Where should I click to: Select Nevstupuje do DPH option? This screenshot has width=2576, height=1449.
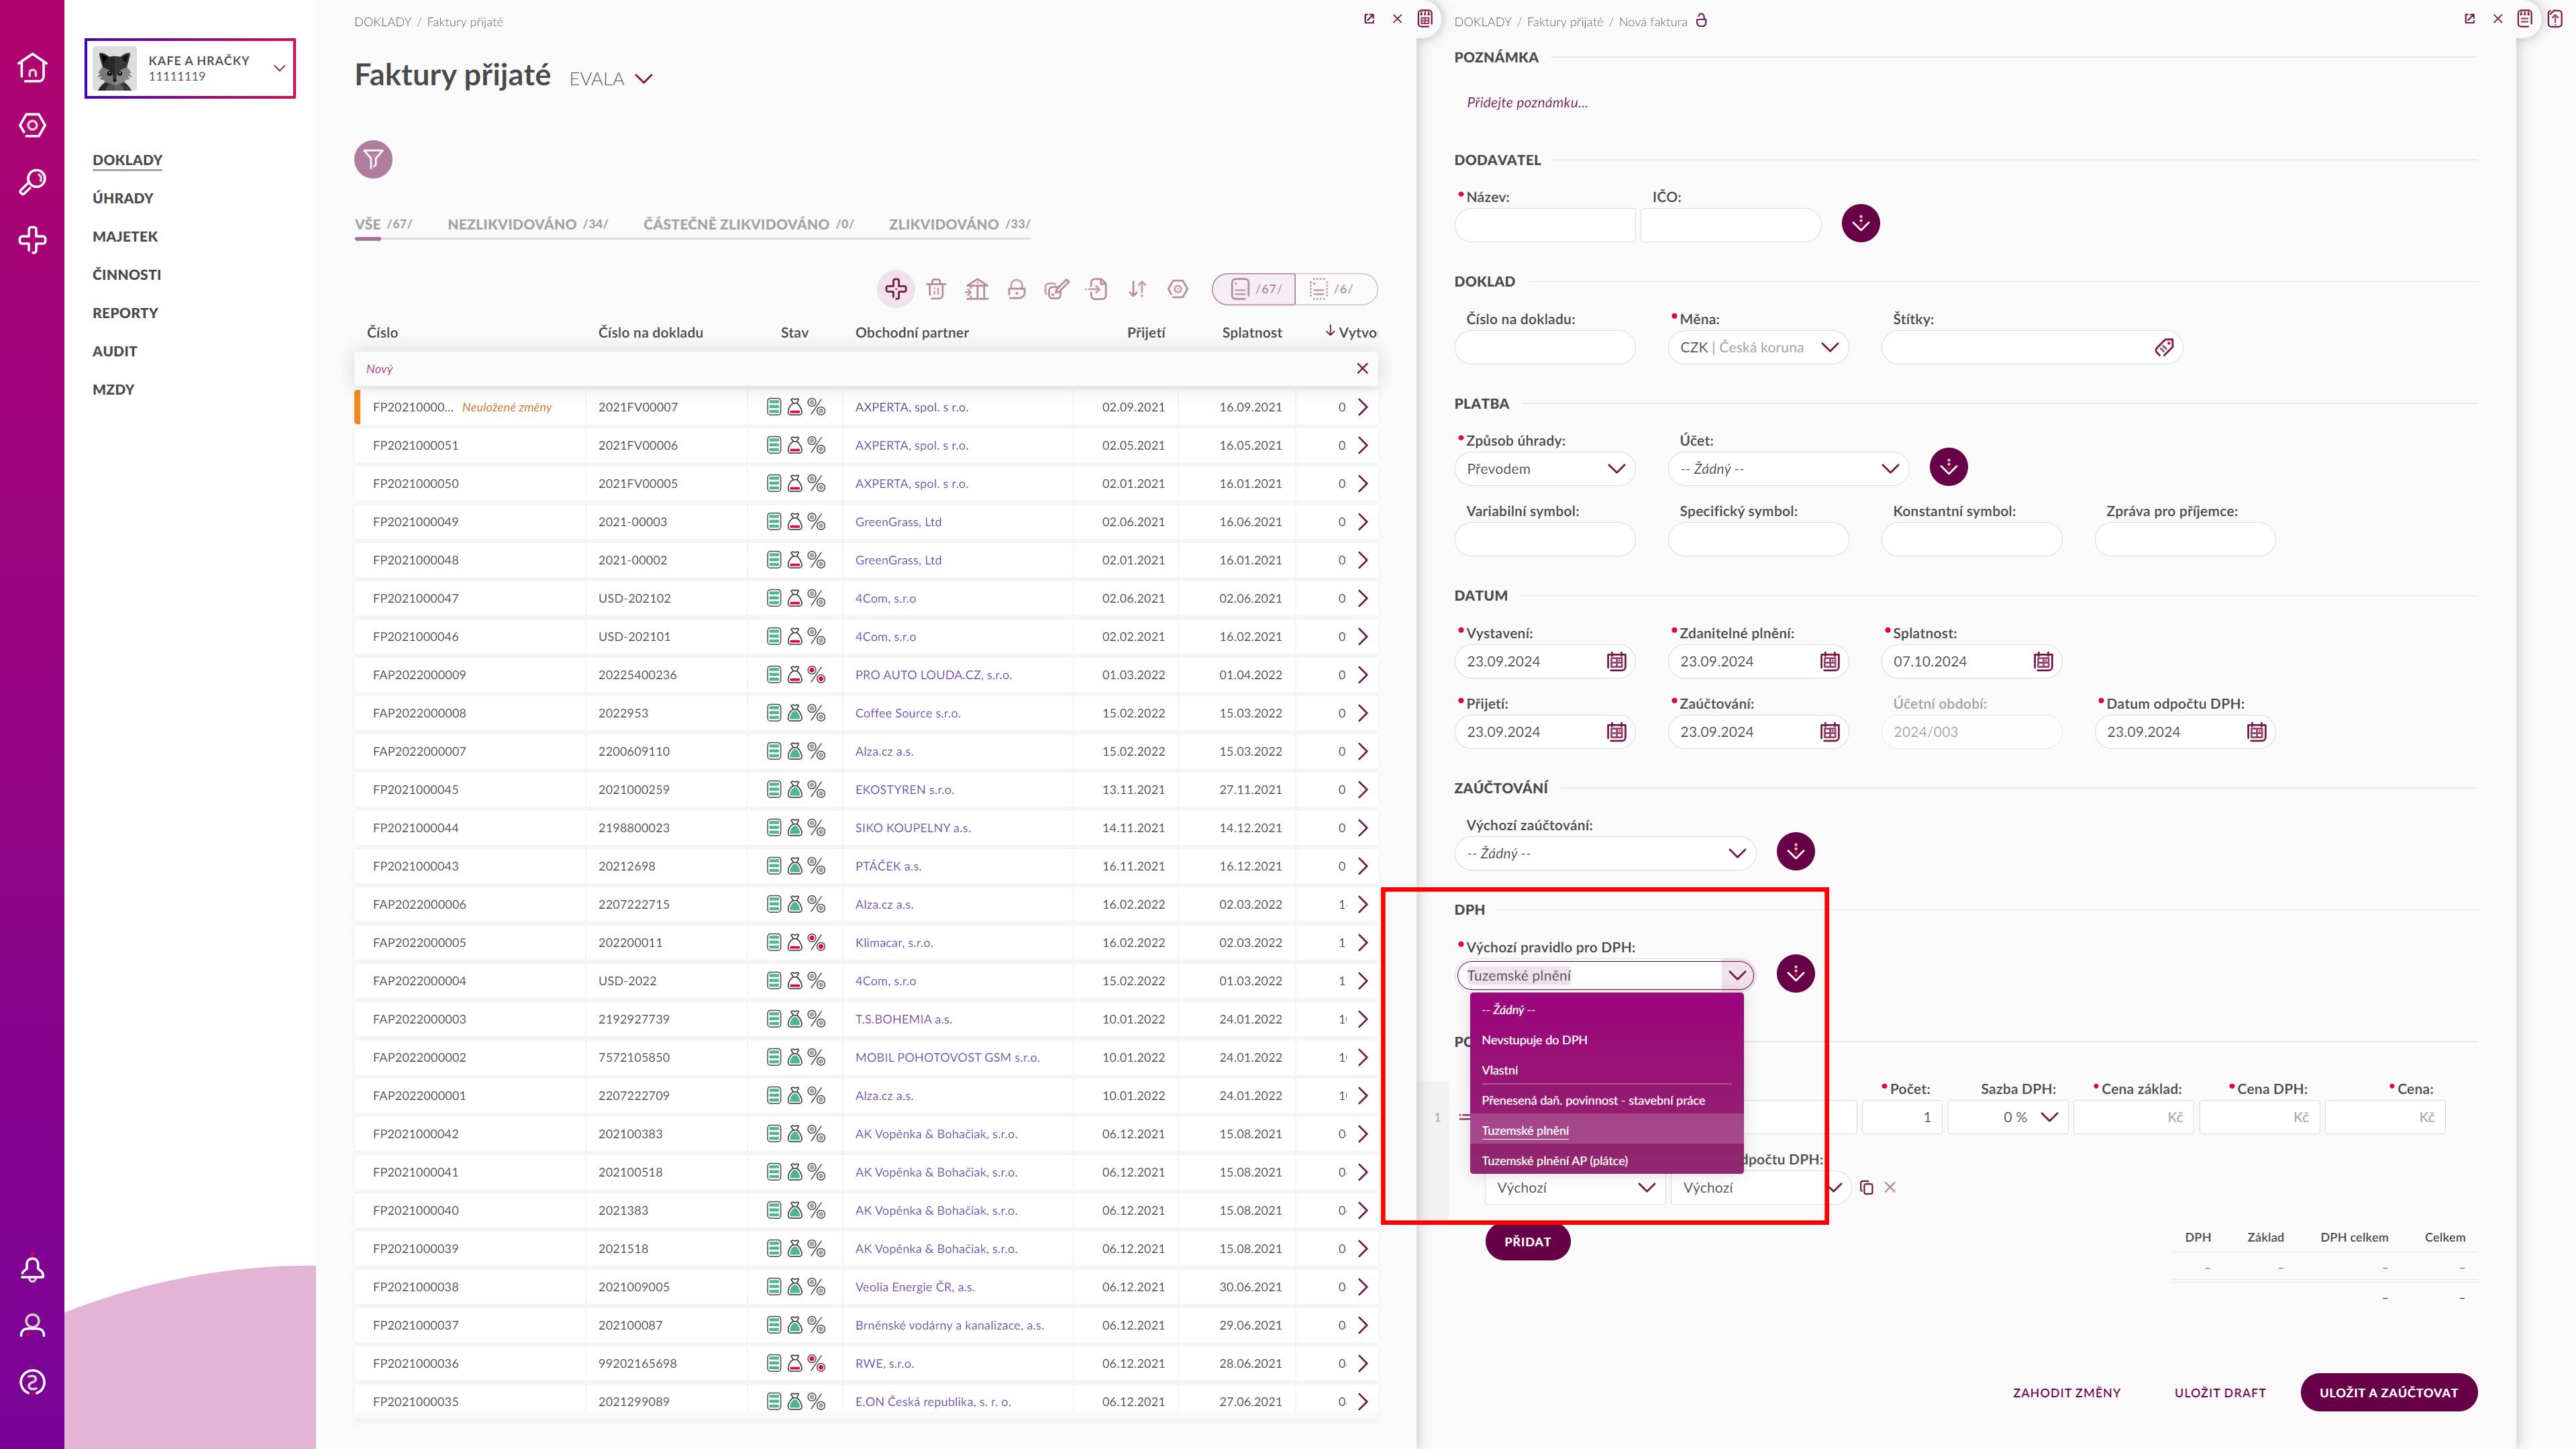pos(1606,1040)
